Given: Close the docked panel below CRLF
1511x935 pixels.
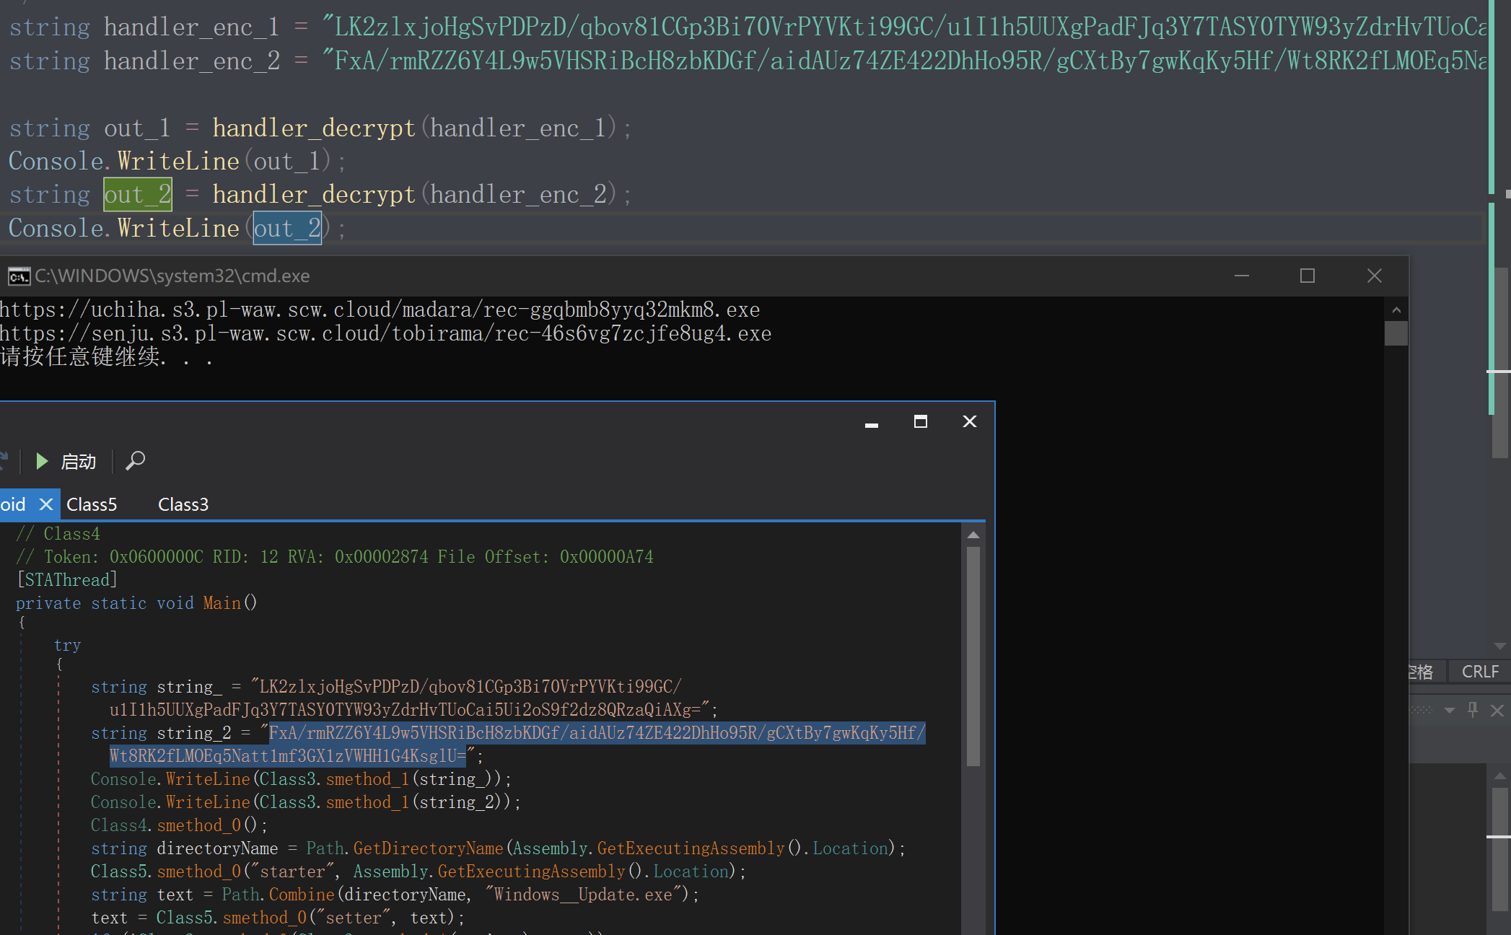Looking at the screenshot, I should point(1497,711).
